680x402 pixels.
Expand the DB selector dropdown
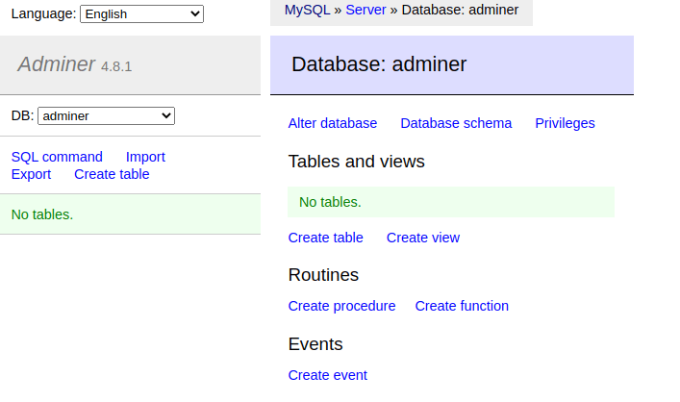[106, 115]
